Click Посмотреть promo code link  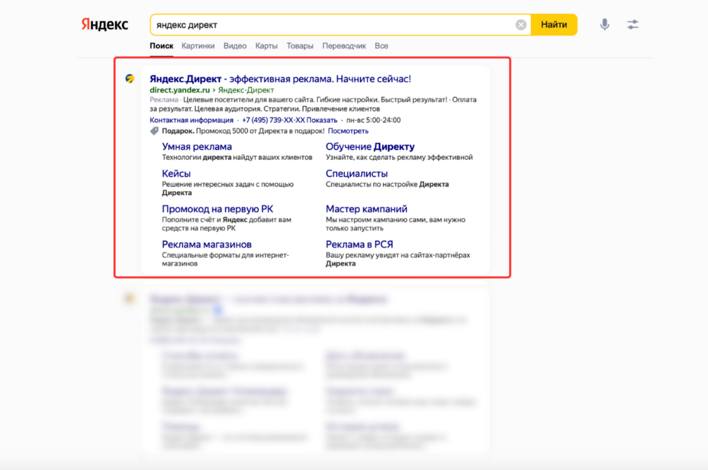pyautogui.click(x=348, y=131)
